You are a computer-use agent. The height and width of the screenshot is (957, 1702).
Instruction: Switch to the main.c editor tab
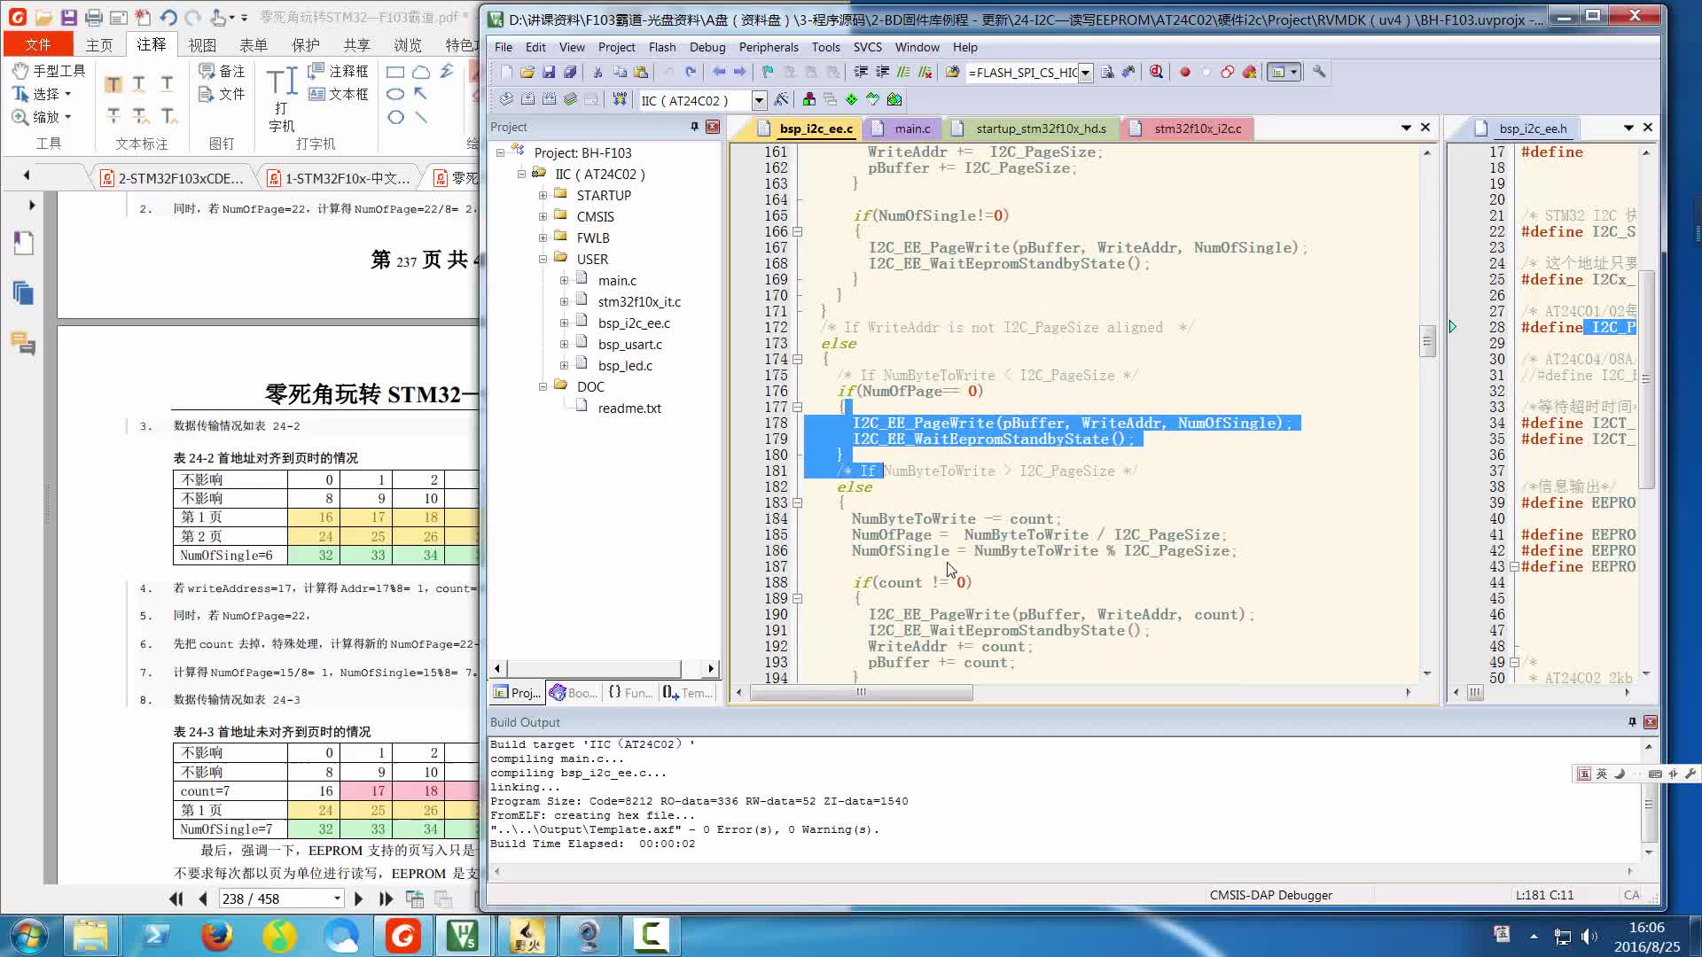(902, 128)
